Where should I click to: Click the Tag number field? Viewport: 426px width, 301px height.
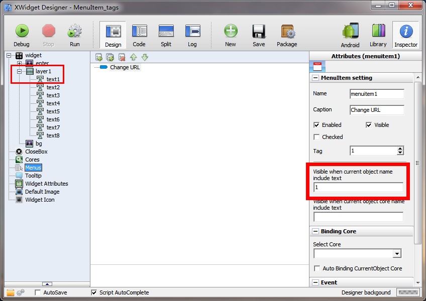374,150
